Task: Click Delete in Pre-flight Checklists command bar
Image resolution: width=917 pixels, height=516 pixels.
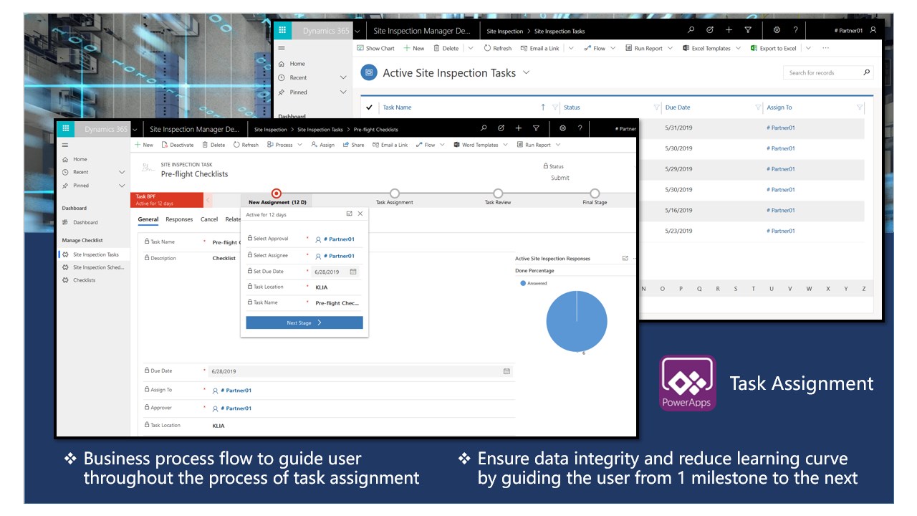Action: pos(213,145)
